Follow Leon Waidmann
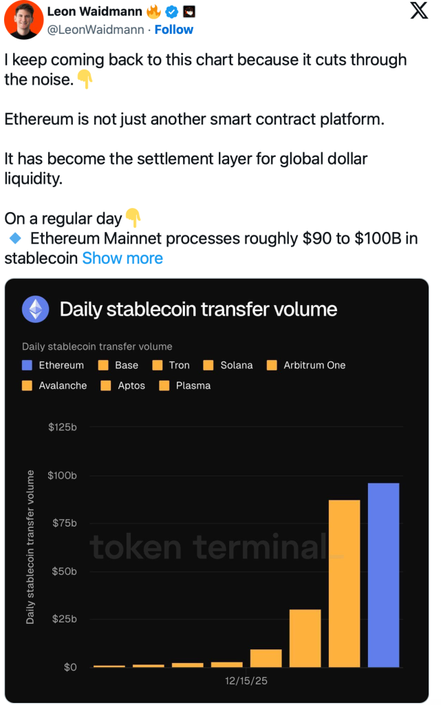 point(174,30)
